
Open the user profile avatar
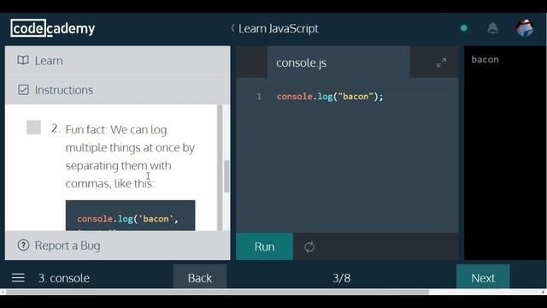click(525, 28)
